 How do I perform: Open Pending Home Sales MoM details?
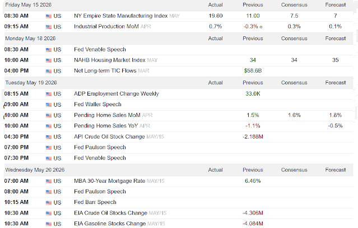coord(107,115)
